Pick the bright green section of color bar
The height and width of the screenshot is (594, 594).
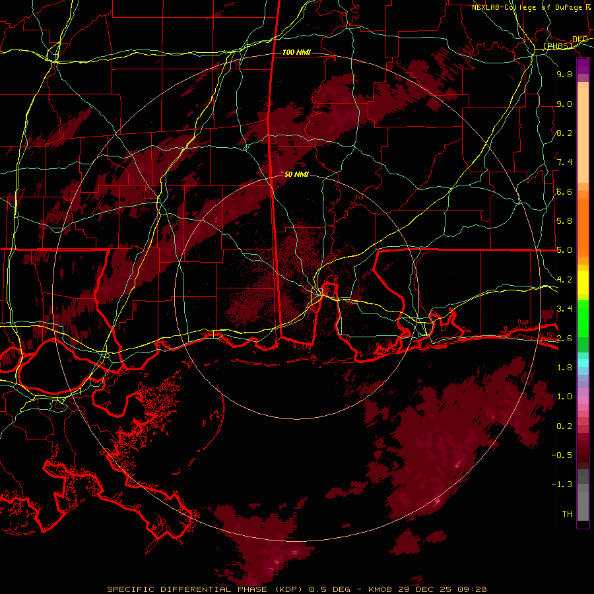pyautogui.click(x=583, y=318)
